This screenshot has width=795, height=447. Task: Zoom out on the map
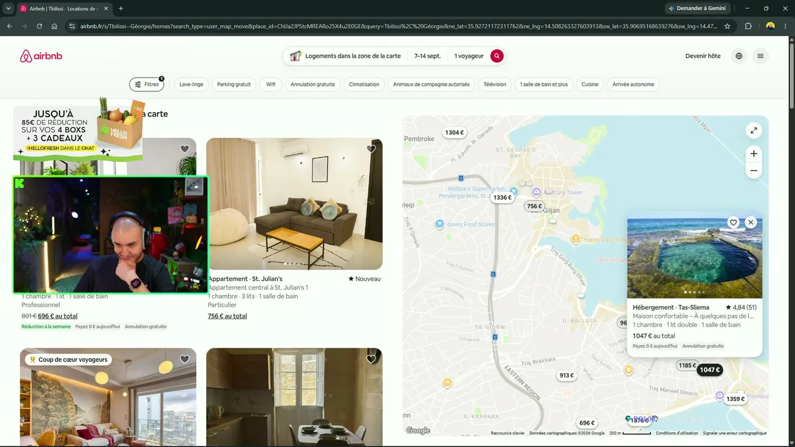[753, 170]
